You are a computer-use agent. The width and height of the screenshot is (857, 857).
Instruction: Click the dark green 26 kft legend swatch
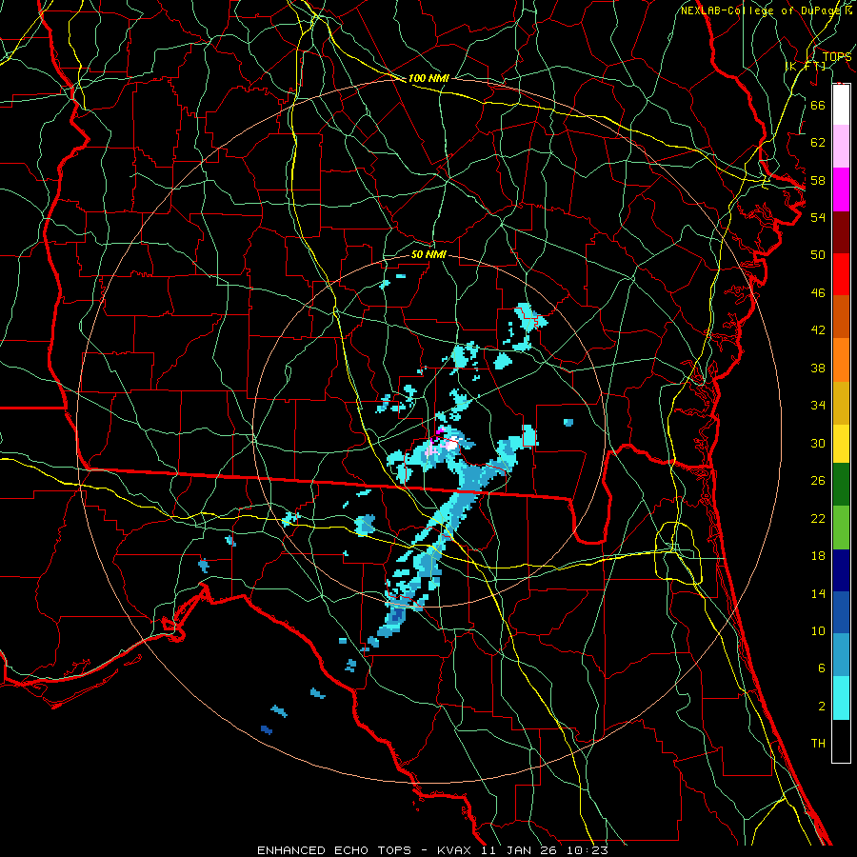(841, 485)
